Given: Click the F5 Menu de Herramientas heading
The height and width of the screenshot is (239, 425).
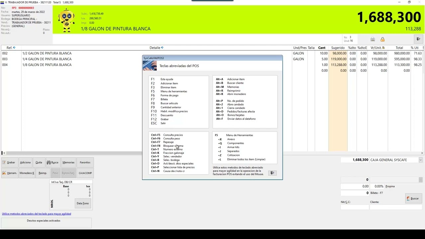Looking at the screenshot, I should tap(234, 135).
